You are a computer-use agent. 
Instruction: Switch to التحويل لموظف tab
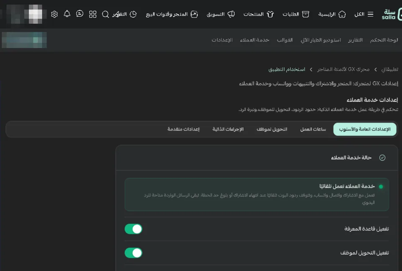click(x=272, y=129)
